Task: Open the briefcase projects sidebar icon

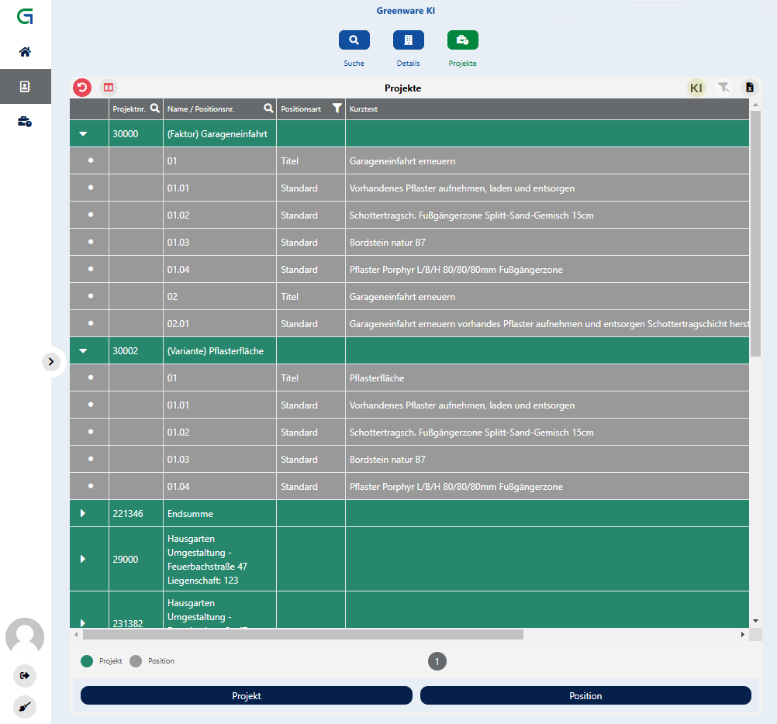Action: click(25, 122)
